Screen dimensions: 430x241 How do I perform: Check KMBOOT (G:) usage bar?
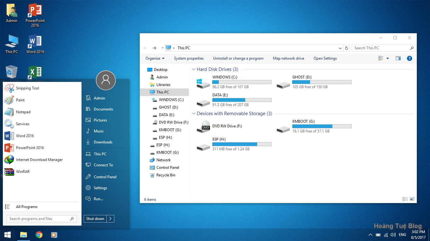tap(322, 126)
